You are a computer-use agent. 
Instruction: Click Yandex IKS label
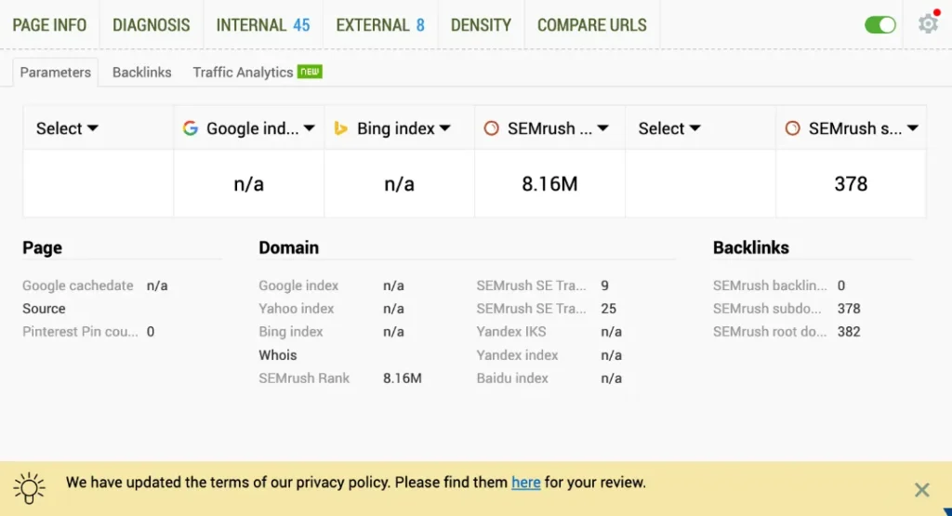pos(511,332)
